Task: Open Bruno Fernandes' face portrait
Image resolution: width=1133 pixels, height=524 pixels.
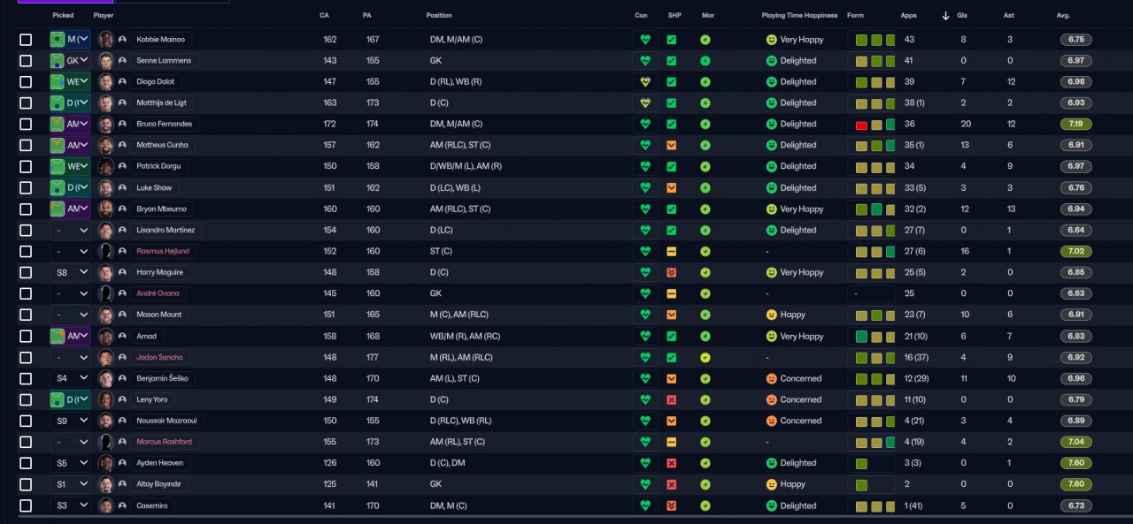Action: click(106, 125)
